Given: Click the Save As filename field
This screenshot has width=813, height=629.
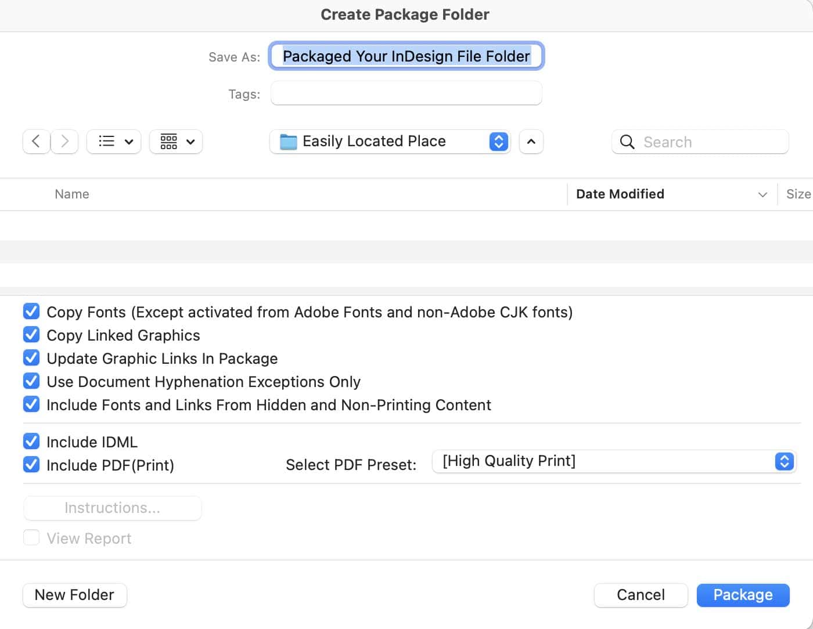Looking at the screenshot, I should tap(405, 56).
